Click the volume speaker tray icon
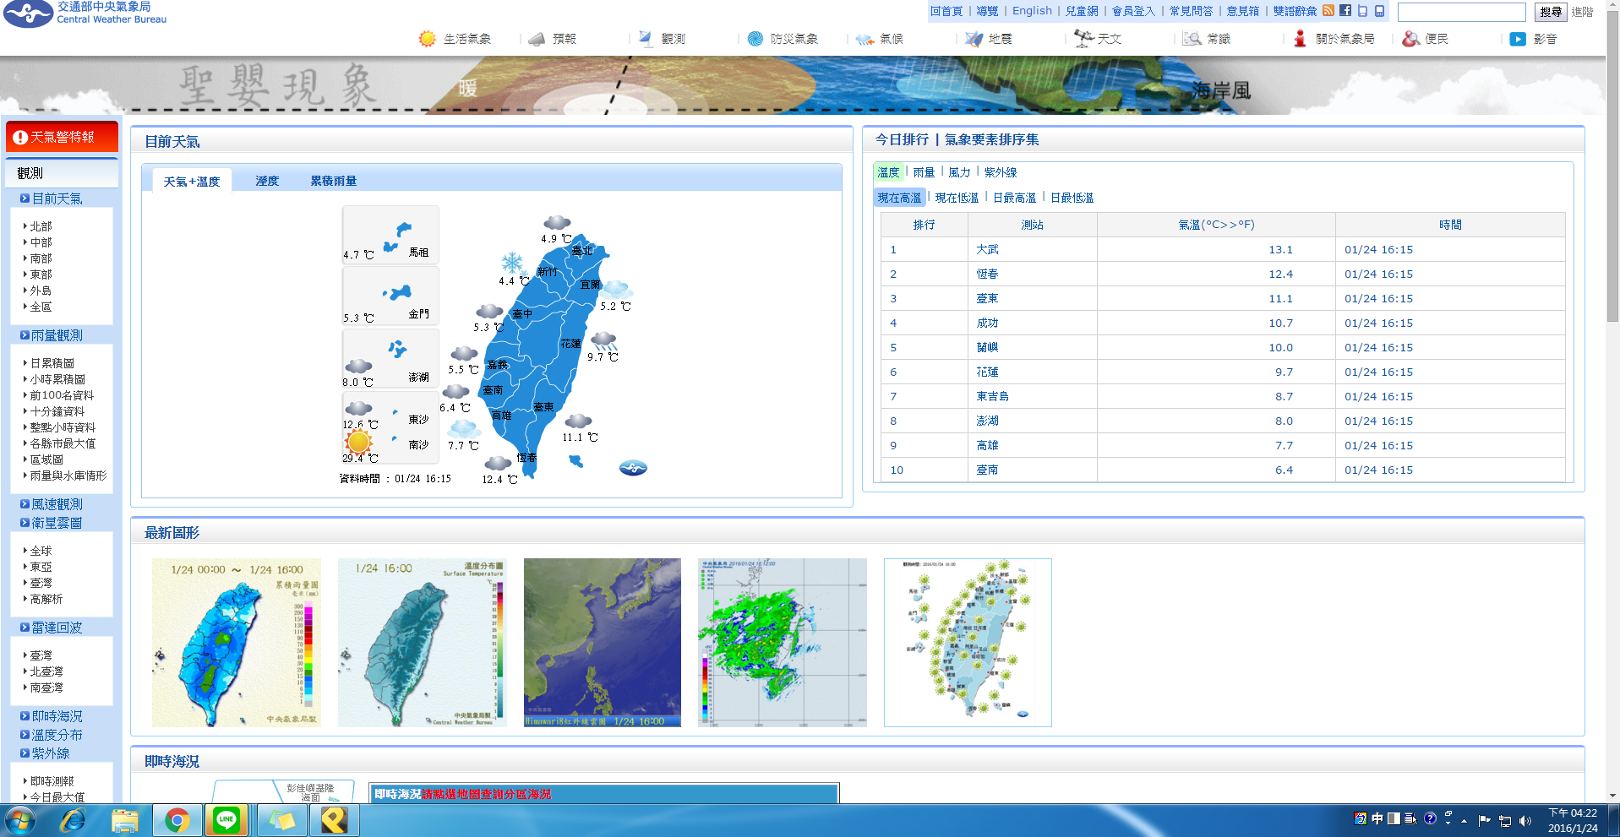Viewport: 1620px width, 837px height. click(1525, 820)
